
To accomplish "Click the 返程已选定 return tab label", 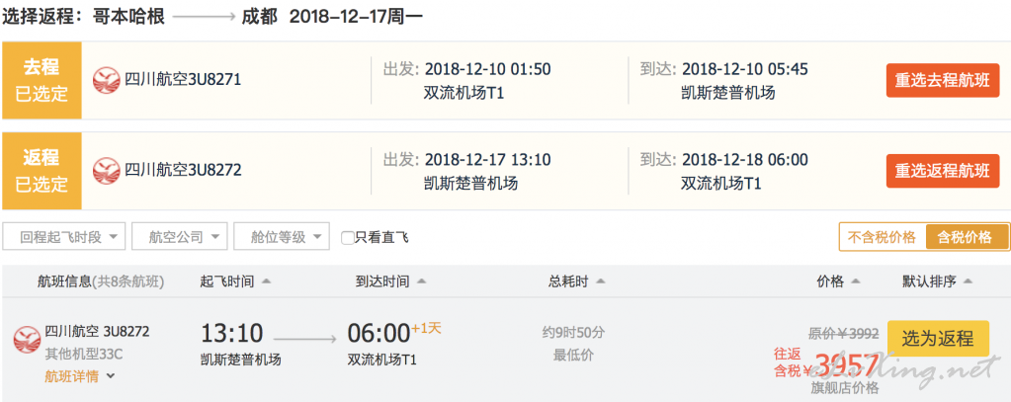I will coord(42,171).
